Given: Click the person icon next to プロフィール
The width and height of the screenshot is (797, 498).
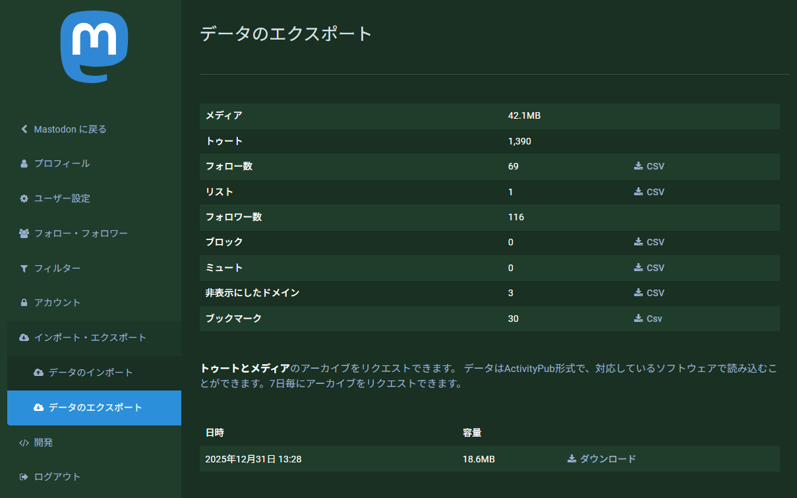Looking at the screenshot, I should point(24,164).
